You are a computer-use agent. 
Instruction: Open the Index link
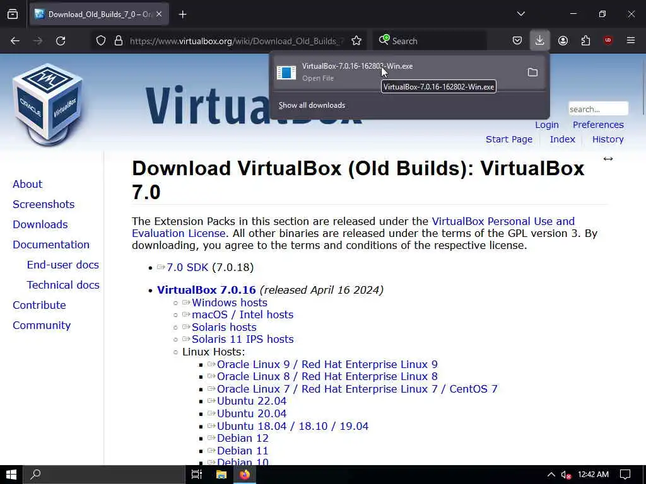click(x=562, y=139)
